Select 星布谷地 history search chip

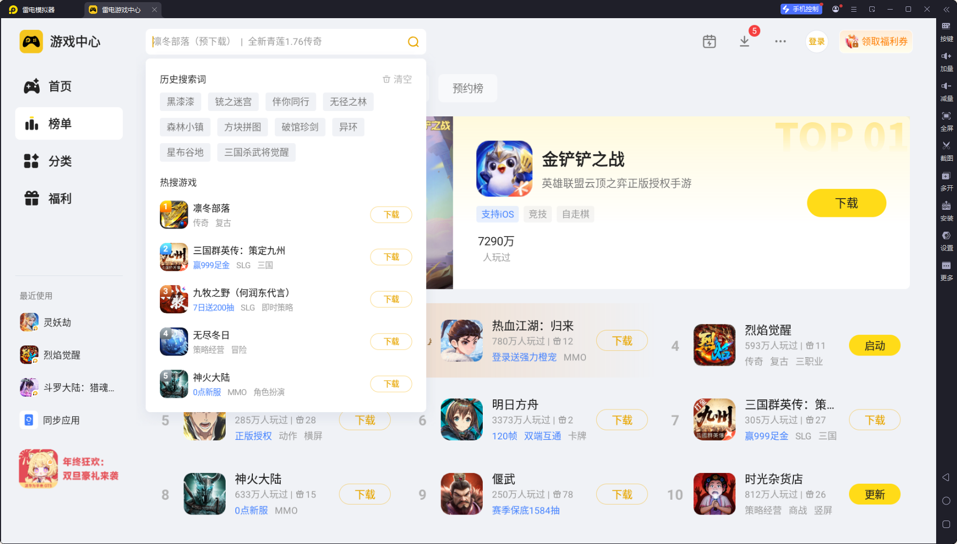click(185, 152)
